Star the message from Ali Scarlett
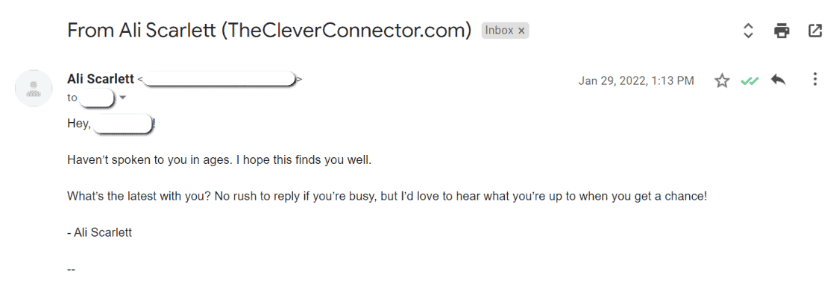This screenshot has height=283, width=839. tap(723, 80)
